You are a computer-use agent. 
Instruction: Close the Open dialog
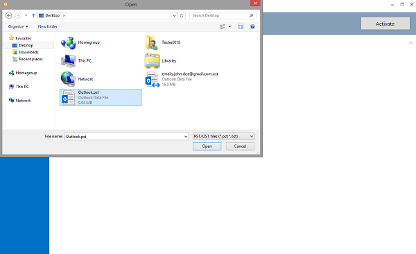[255, 3]
